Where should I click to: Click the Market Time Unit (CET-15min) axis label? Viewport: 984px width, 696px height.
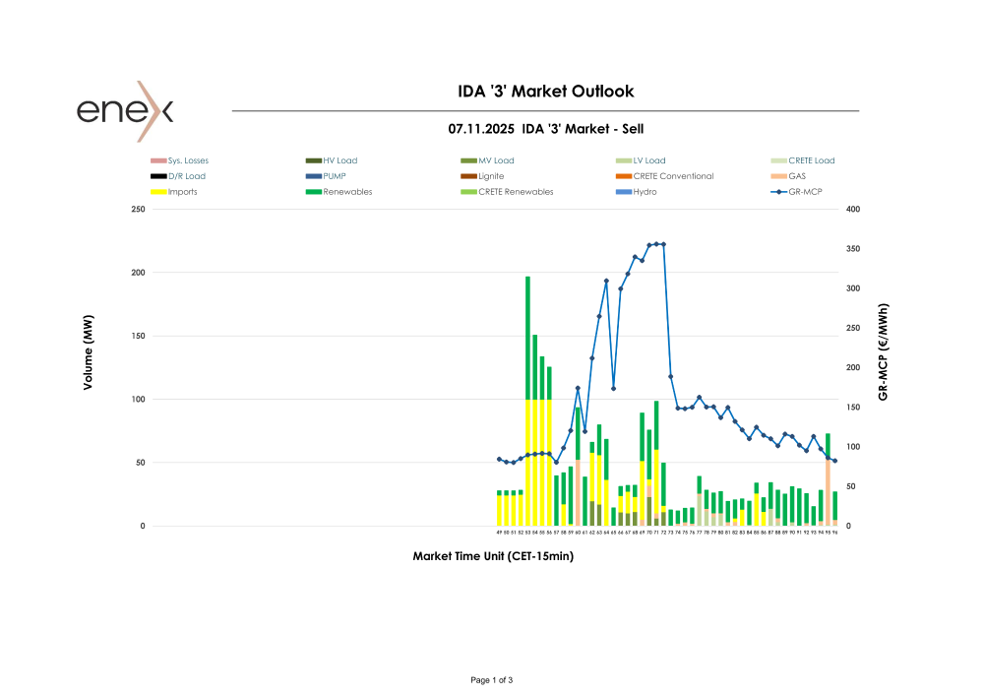point(493,556)
